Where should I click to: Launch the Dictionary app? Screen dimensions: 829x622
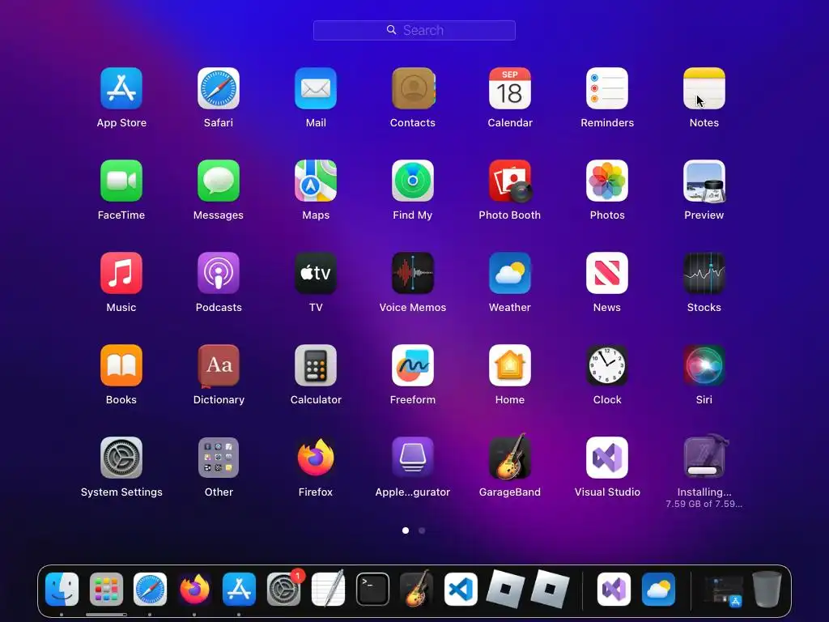[219, 365]
